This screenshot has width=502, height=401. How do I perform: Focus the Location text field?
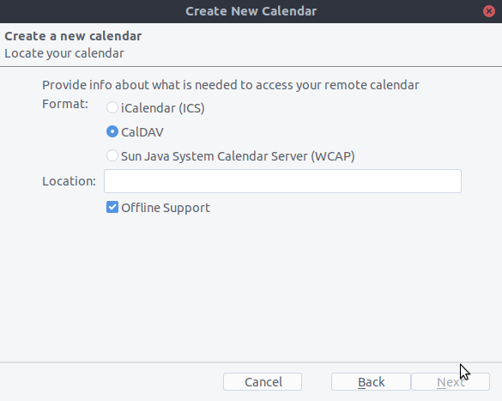282,181
